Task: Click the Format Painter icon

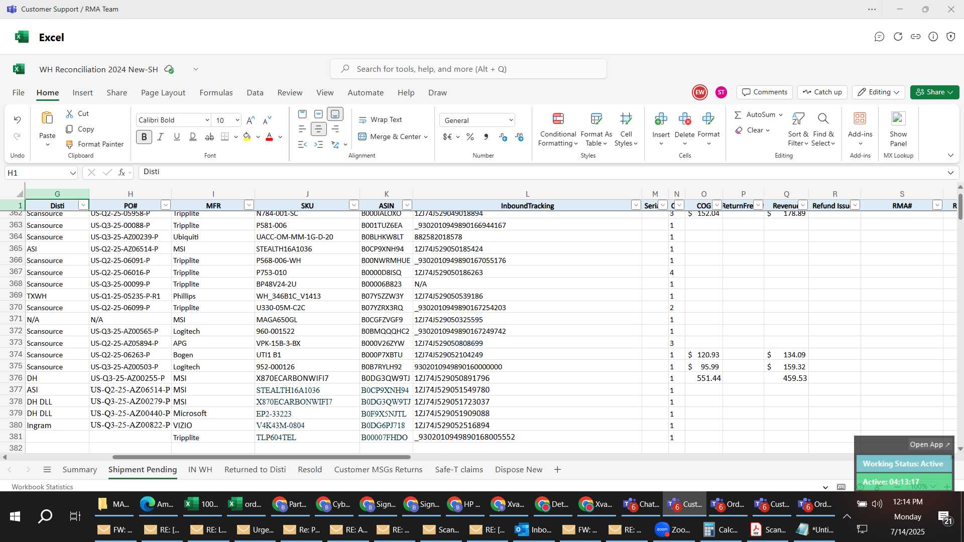Action: coord(69,144)
